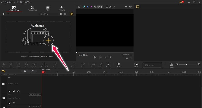Remove media with the minus icon
This screenshot has height=108, width=202.
click(8, 14)
